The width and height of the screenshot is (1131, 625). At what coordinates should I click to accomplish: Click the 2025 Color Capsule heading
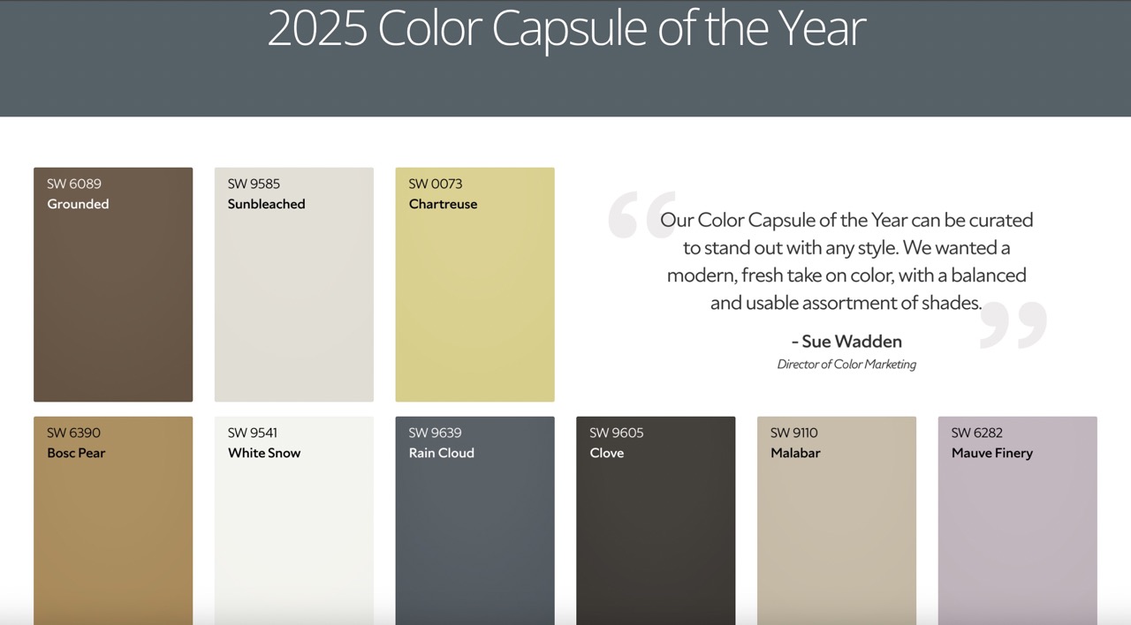(565, 28)
